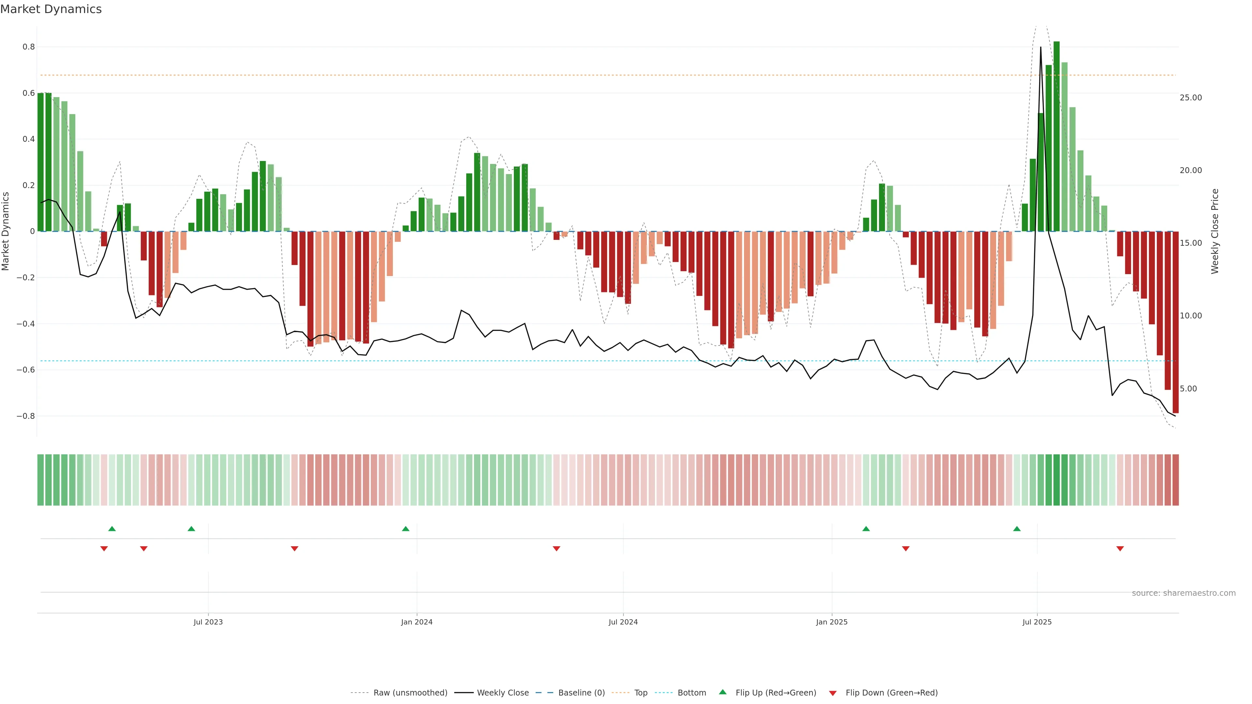The width and height of the screenshot is (1252, 704).
Task: Click the green flip-up marker just before Jan 2024
Action: pos(406,529)
